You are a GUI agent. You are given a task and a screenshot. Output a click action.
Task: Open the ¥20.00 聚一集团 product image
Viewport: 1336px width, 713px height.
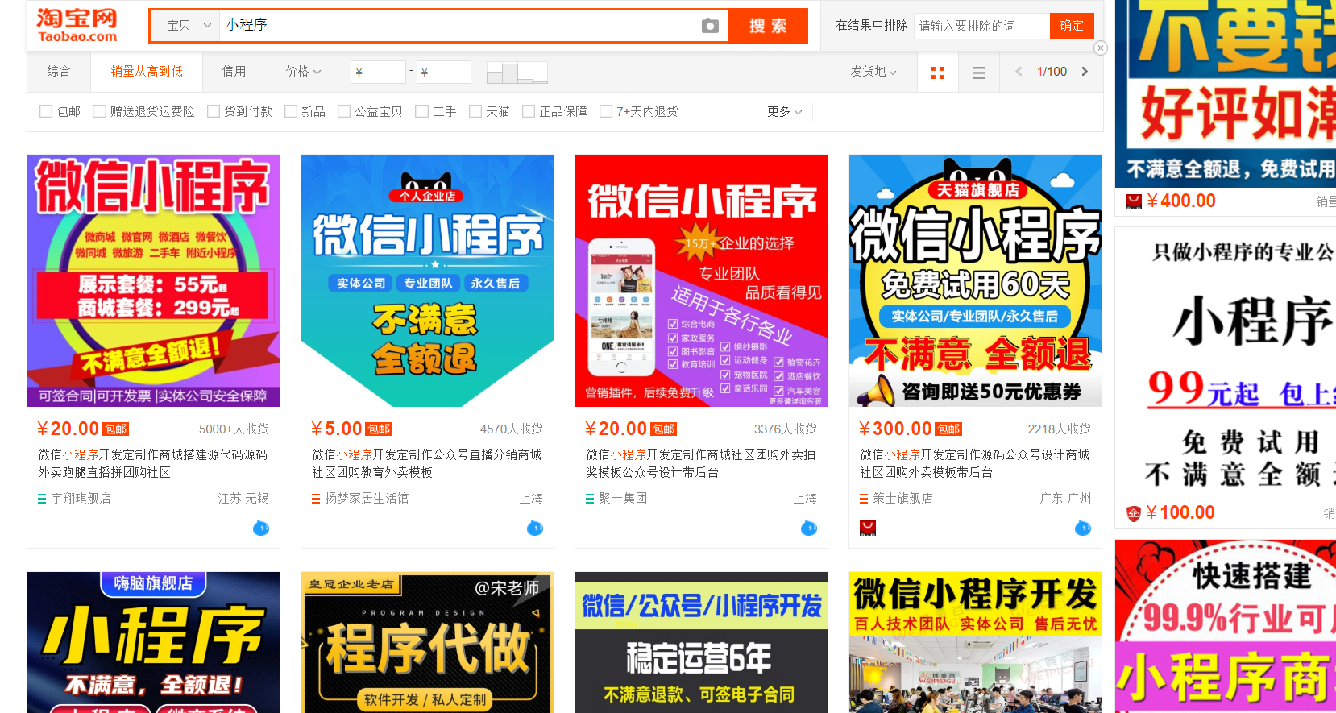point(701,281)
